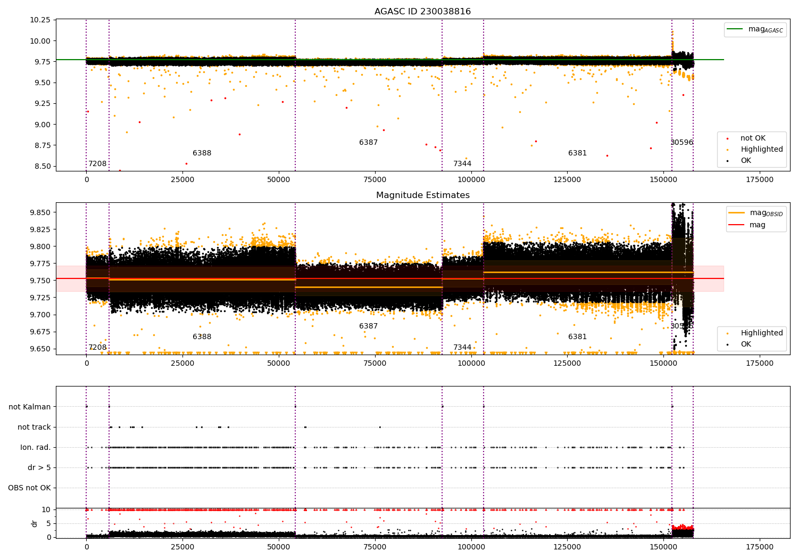Click the 'OBS not OK' axis label
798x559 pixels.
[30, 488]
